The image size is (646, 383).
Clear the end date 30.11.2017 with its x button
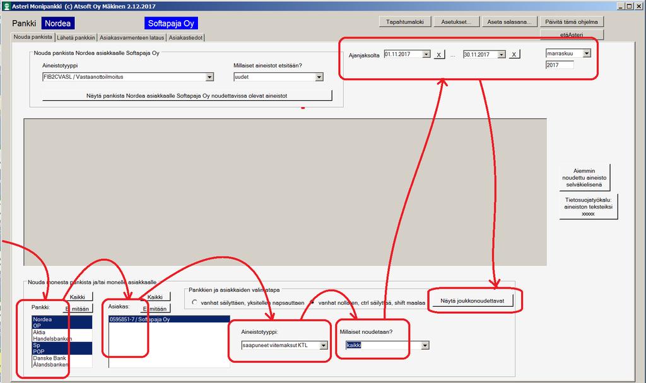point(514,54)
